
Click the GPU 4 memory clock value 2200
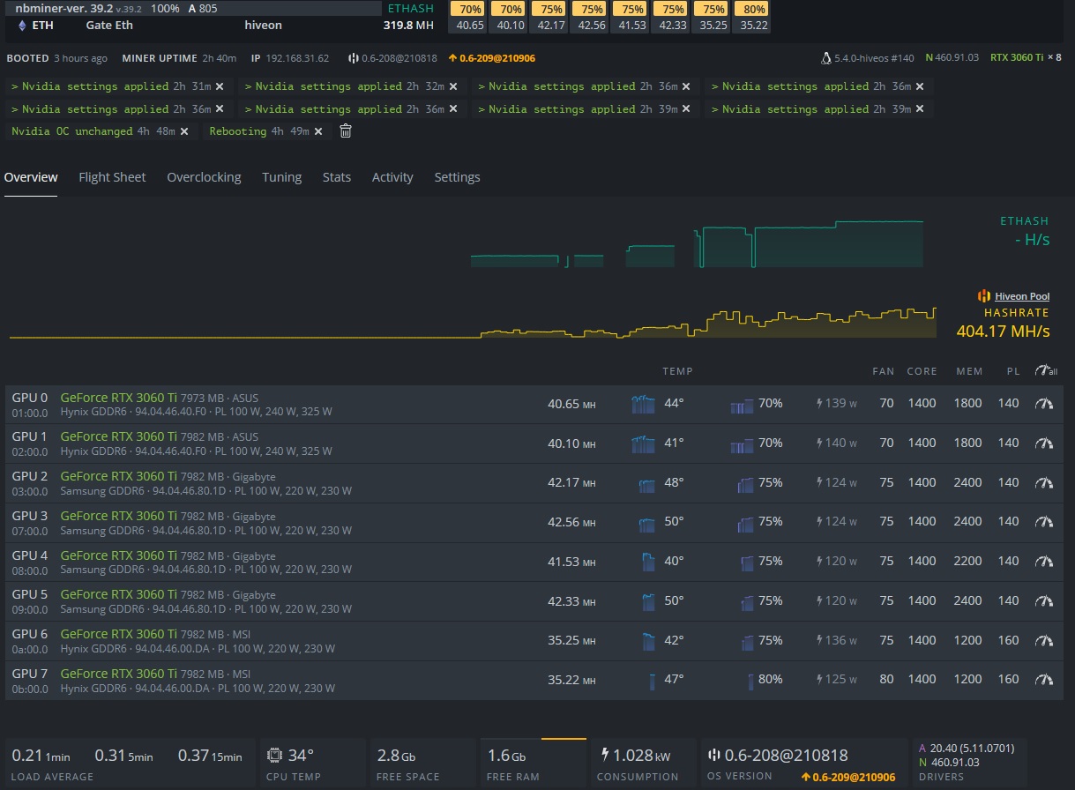point(968,561)
